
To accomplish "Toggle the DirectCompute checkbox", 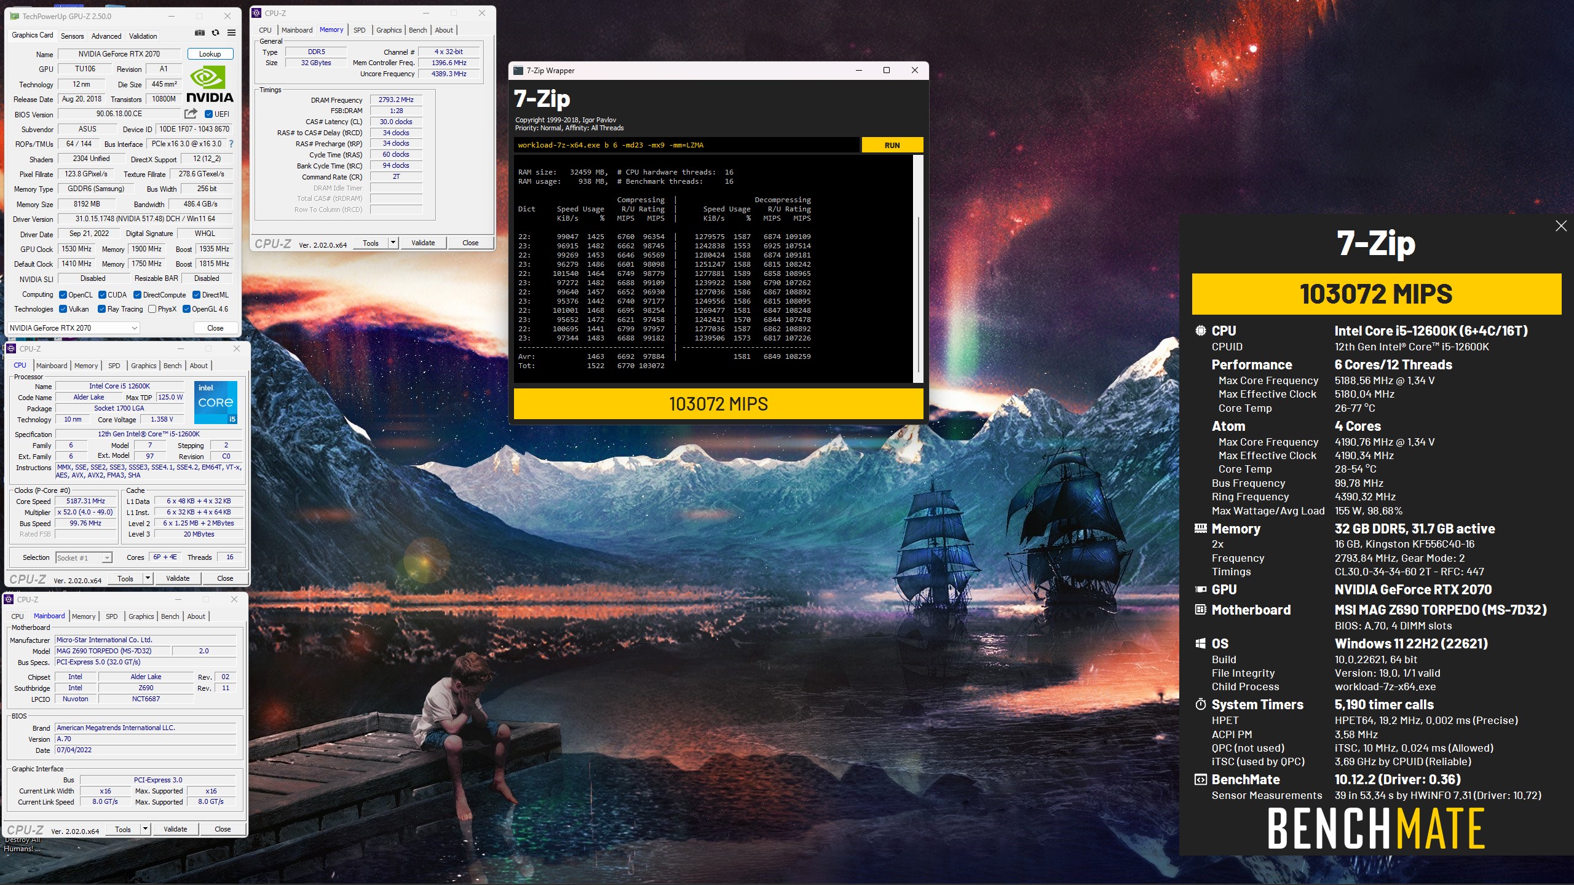I will [x=138, y=295].
